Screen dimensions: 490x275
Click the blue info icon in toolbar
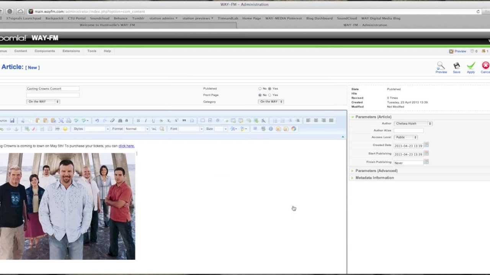pyautogui.click(x=271, y=129)
